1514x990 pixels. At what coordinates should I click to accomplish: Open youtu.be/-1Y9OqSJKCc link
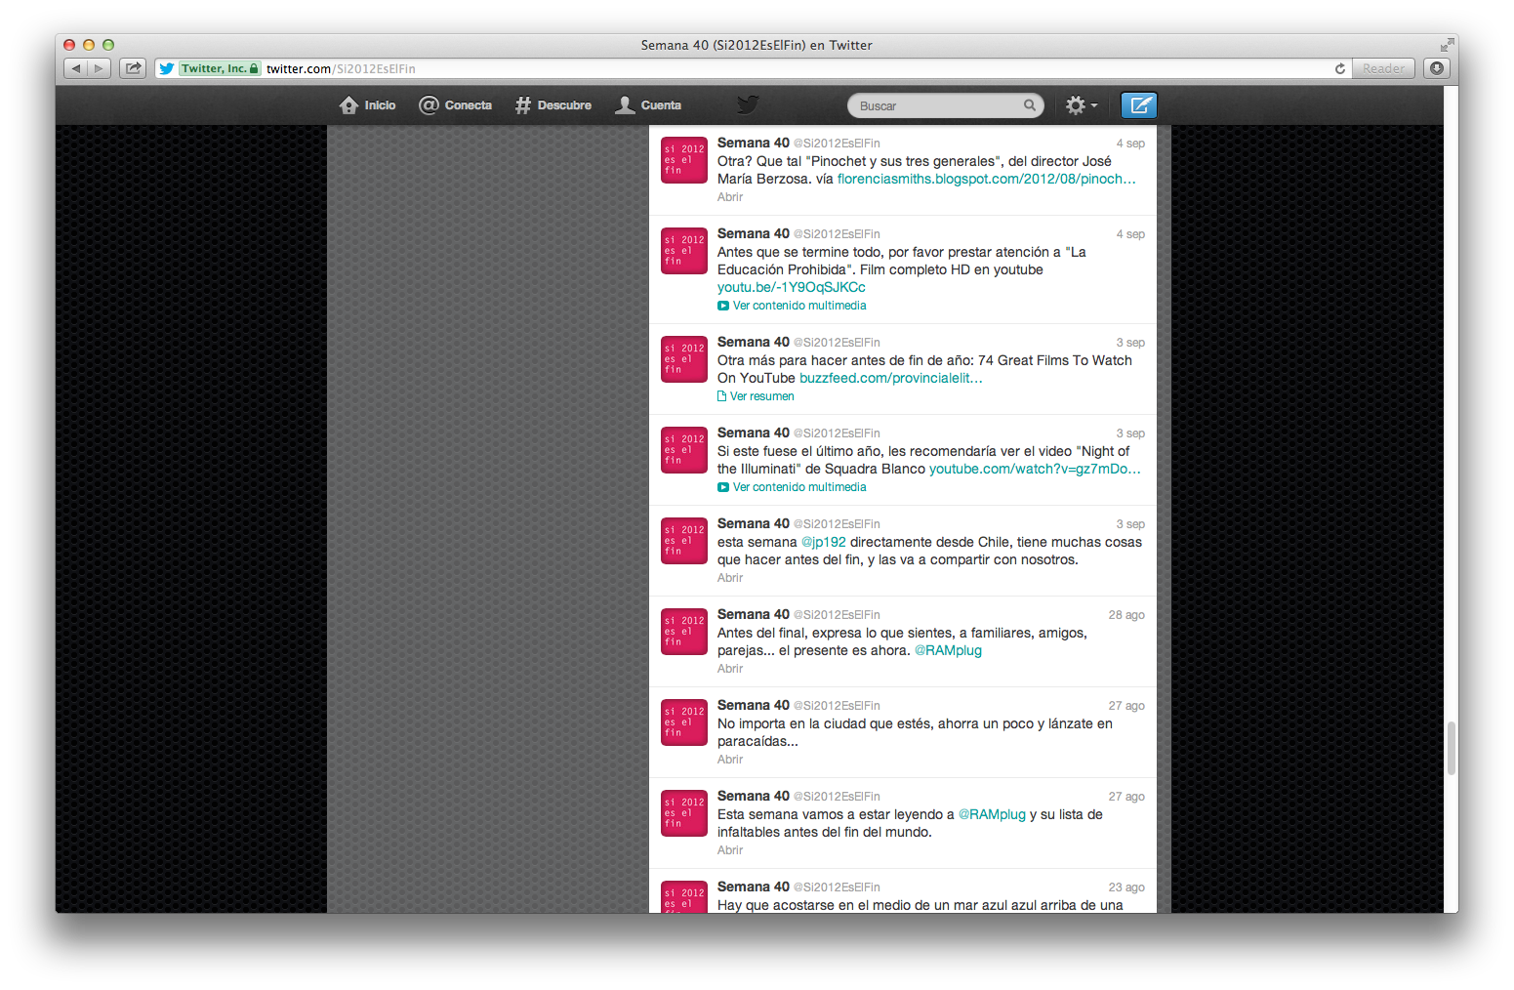point(791,287)
